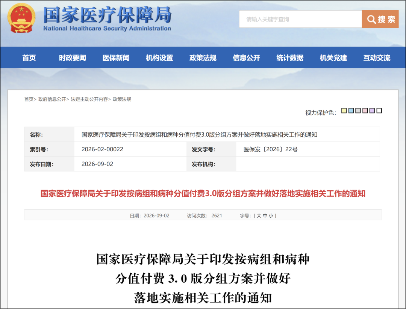Image resolution: width=406 pixels, height=309 pixels.
Task: Click the index number 2026-02-00022
Action: 102,149
